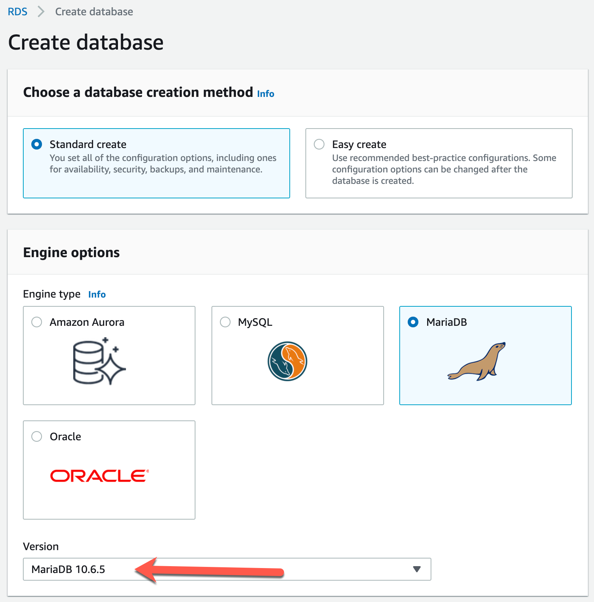Choose the Oracle engine radio button
The image size is (594, 602).
[37, 437]
